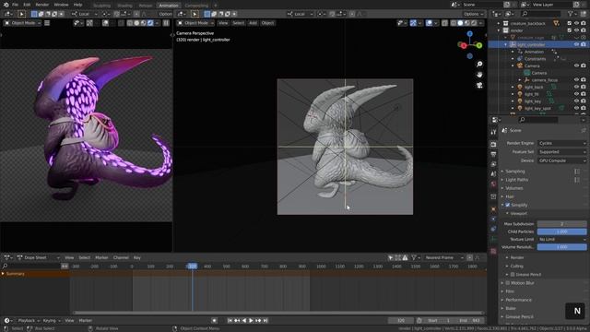Viewport: 590px width, 332px height.
Task: Toggle exclude checkbox for creature_backpack collection
Action: point(570,23)
